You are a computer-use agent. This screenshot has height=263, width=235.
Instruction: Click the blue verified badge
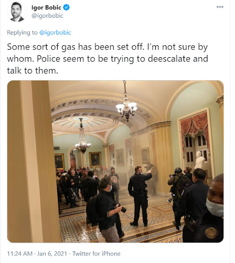pos(66,7)
